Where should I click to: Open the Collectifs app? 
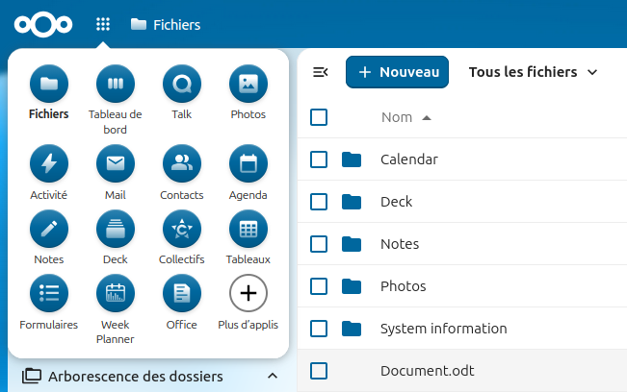[181, 229]
